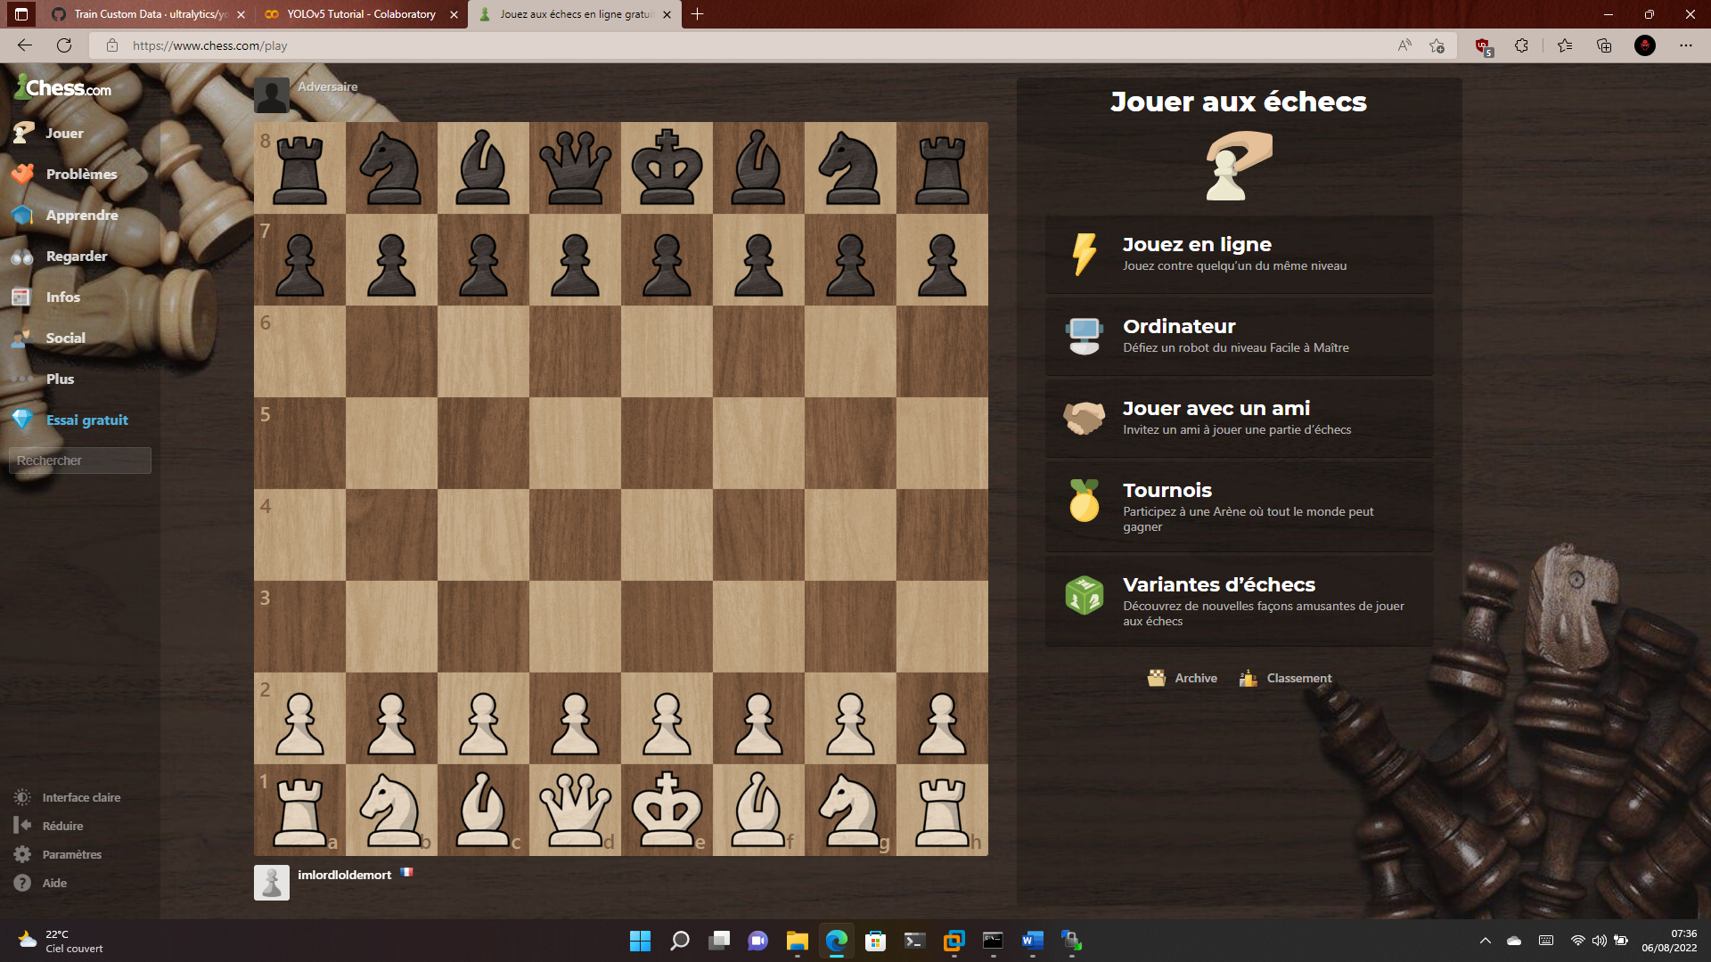Show hidden icons chevron in system tray
The height and width of the screenshot is (962, 1711).
point(1486,941)
